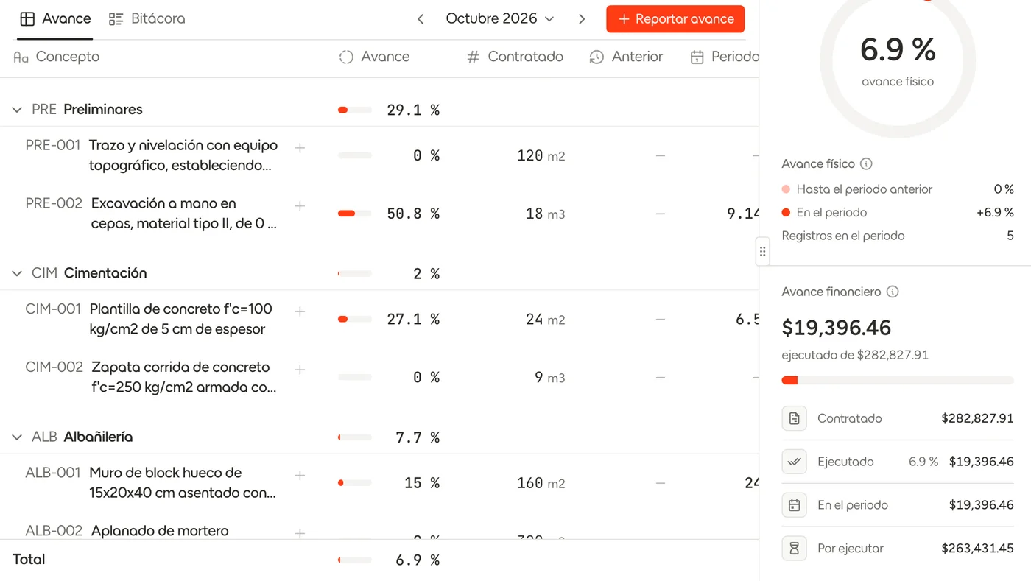Click the info icon beside Avance físico
Image resolution: width=1031 pixels, height=581 pixels.
[x=866, y=164]
